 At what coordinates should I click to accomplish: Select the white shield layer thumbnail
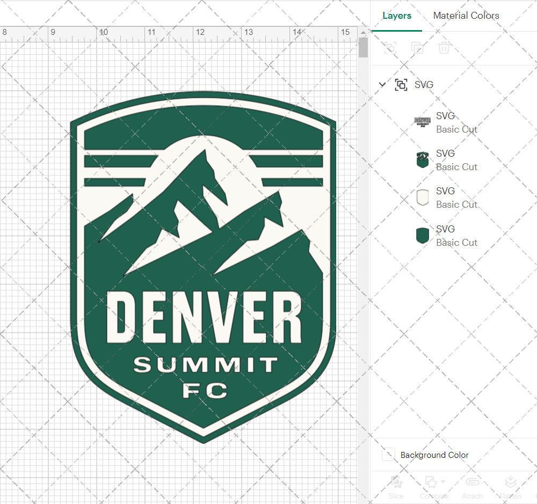click(x=422, y=197)
